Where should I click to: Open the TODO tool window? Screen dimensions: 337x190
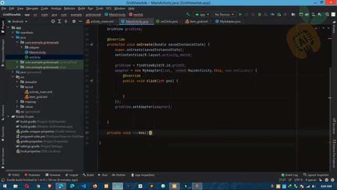coord(14,175)
